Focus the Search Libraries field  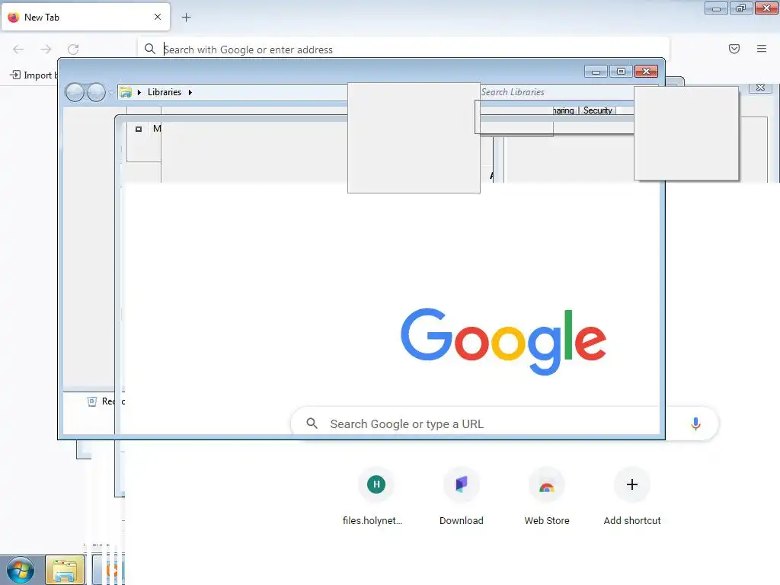pos(556,92)
